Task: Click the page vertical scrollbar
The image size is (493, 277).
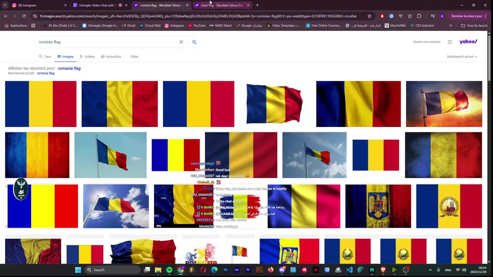Action: pyautogui.click(x=490, y=58)
